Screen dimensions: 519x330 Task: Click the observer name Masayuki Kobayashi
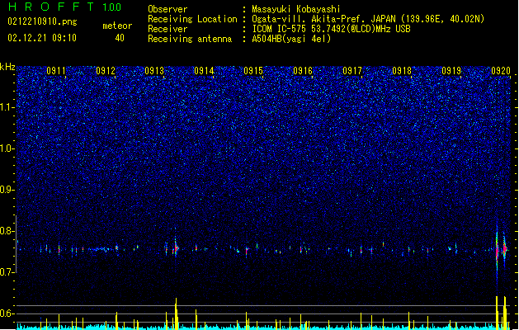click(x=296, y=9)
